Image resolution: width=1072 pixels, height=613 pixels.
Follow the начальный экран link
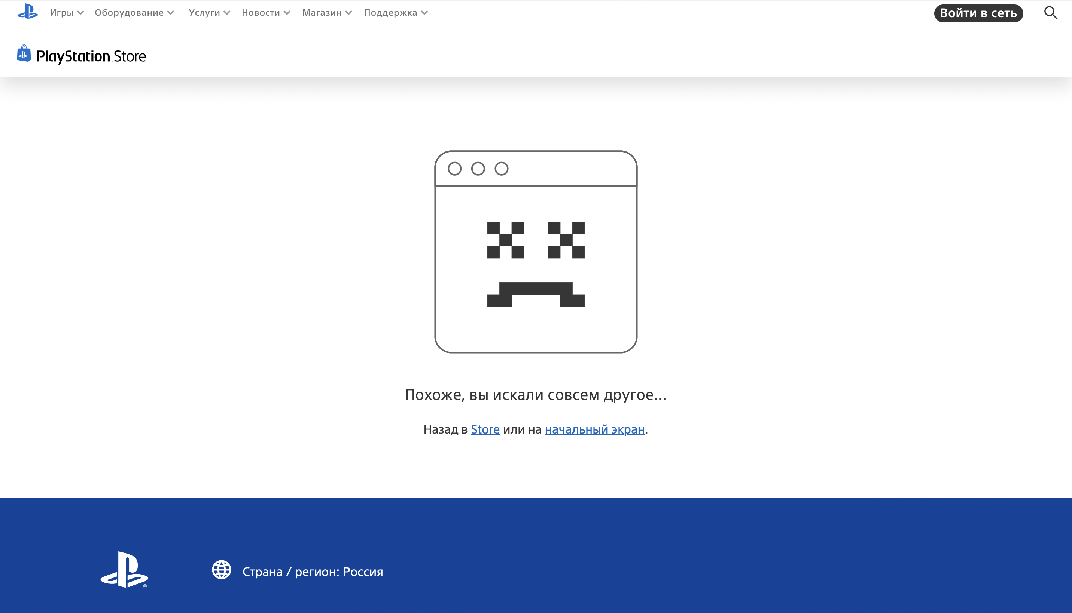[x=594, y=429]
